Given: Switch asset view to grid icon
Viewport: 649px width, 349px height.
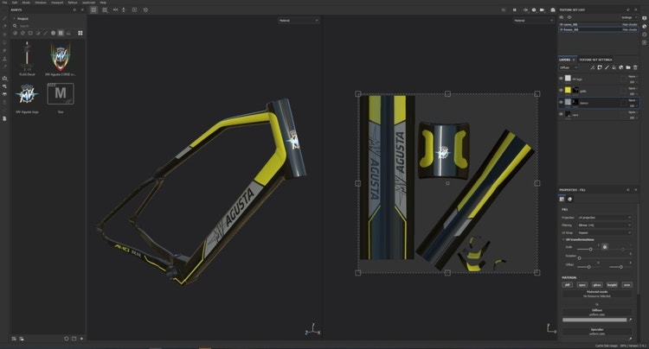Looking at the screenshot, I should click(80, 33).
